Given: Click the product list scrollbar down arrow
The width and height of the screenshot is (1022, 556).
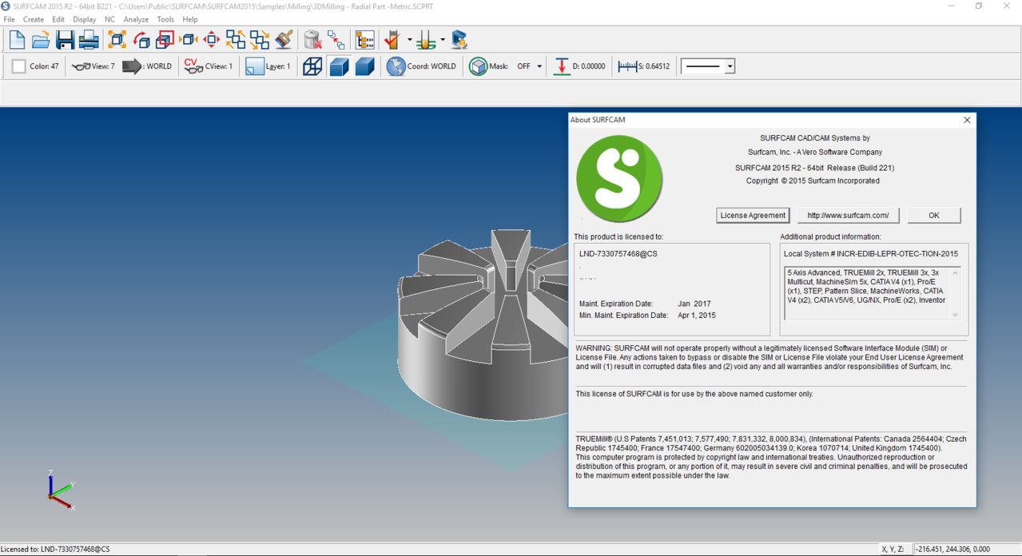Looking at the screenshot, I should pyautogui.click(x=955, y=315).
